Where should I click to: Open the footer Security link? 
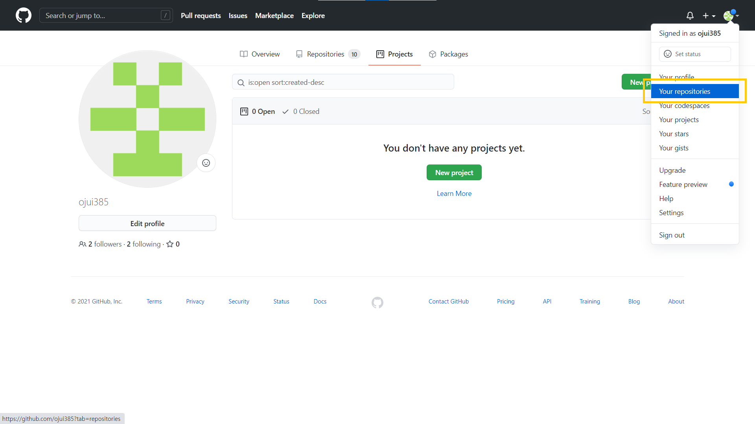[239, 302]
